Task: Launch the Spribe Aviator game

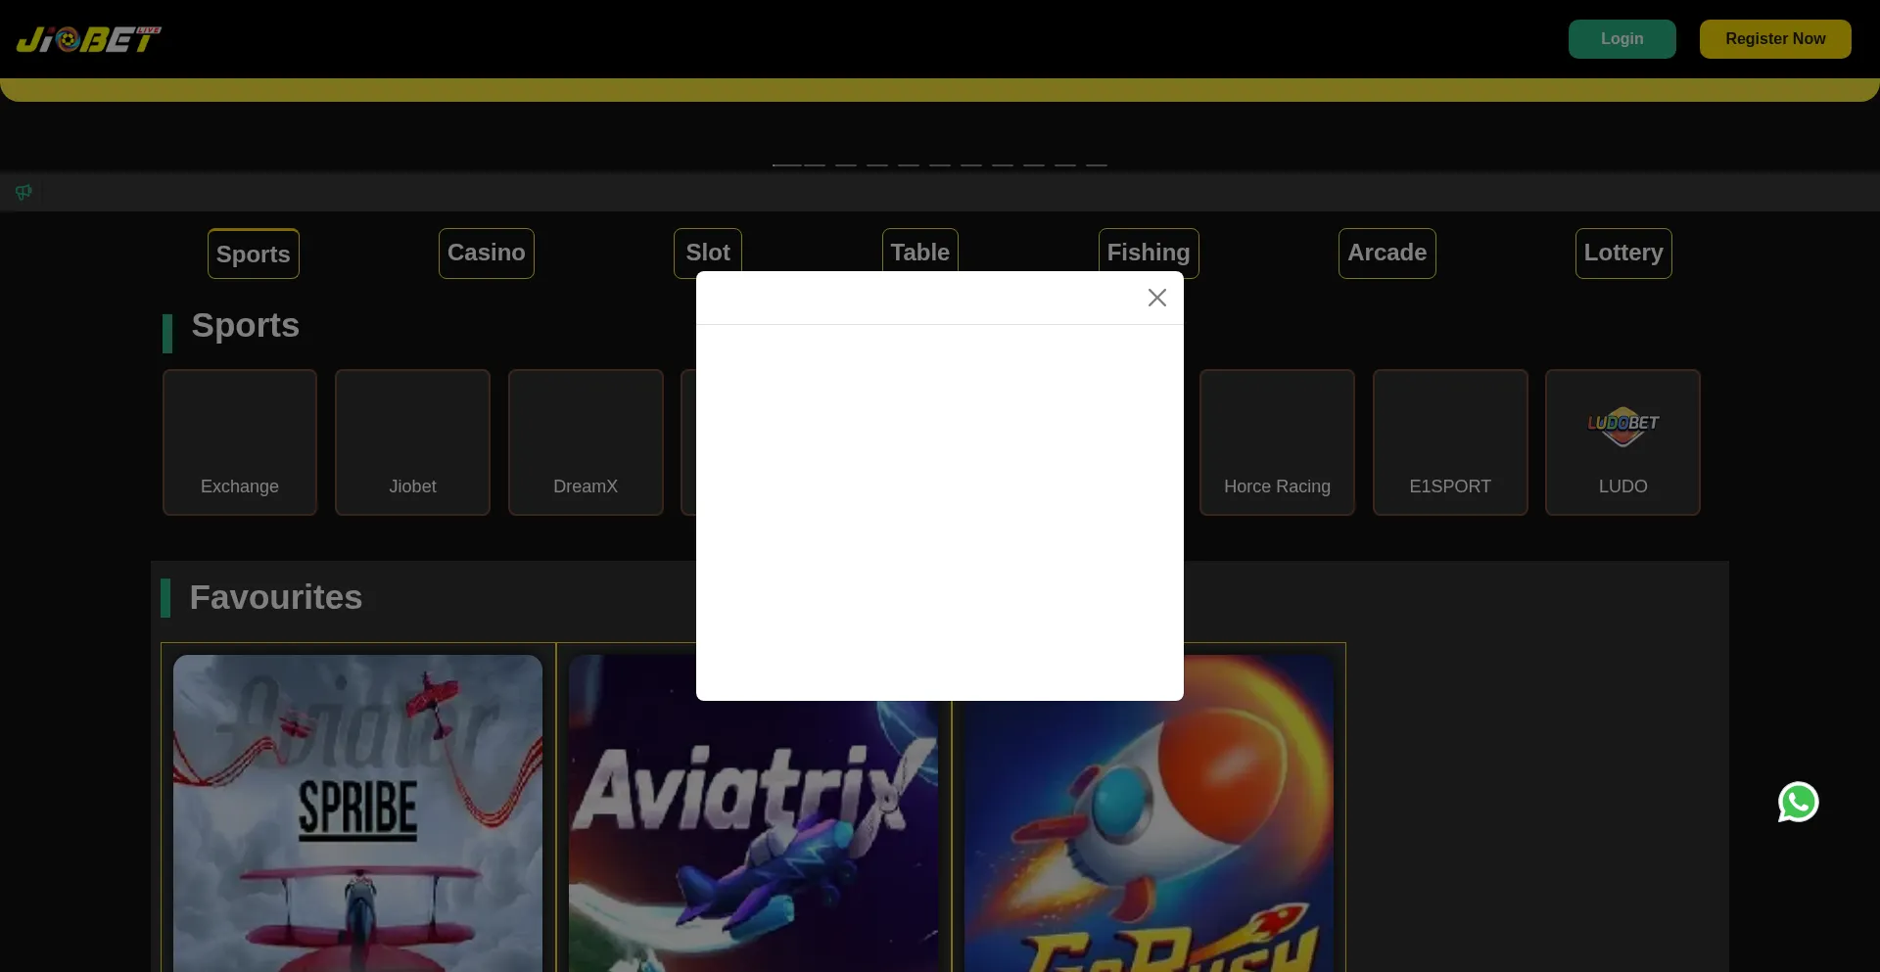Action: pos(357,812)
